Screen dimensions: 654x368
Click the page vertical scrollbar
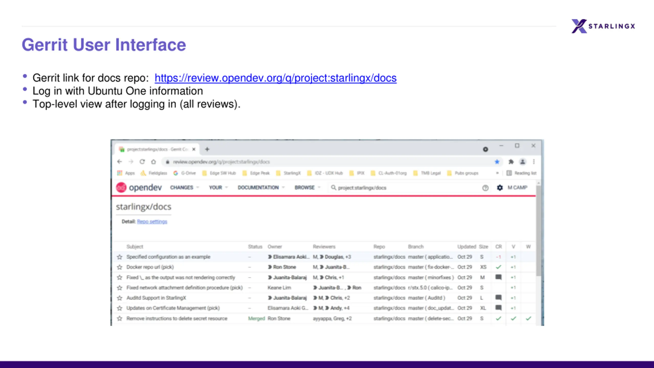(538, 231)
